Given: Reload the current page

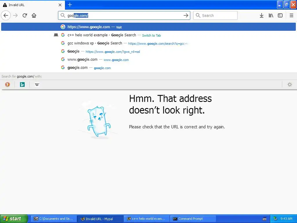Looking at the screenshot, I should [25, 15].
